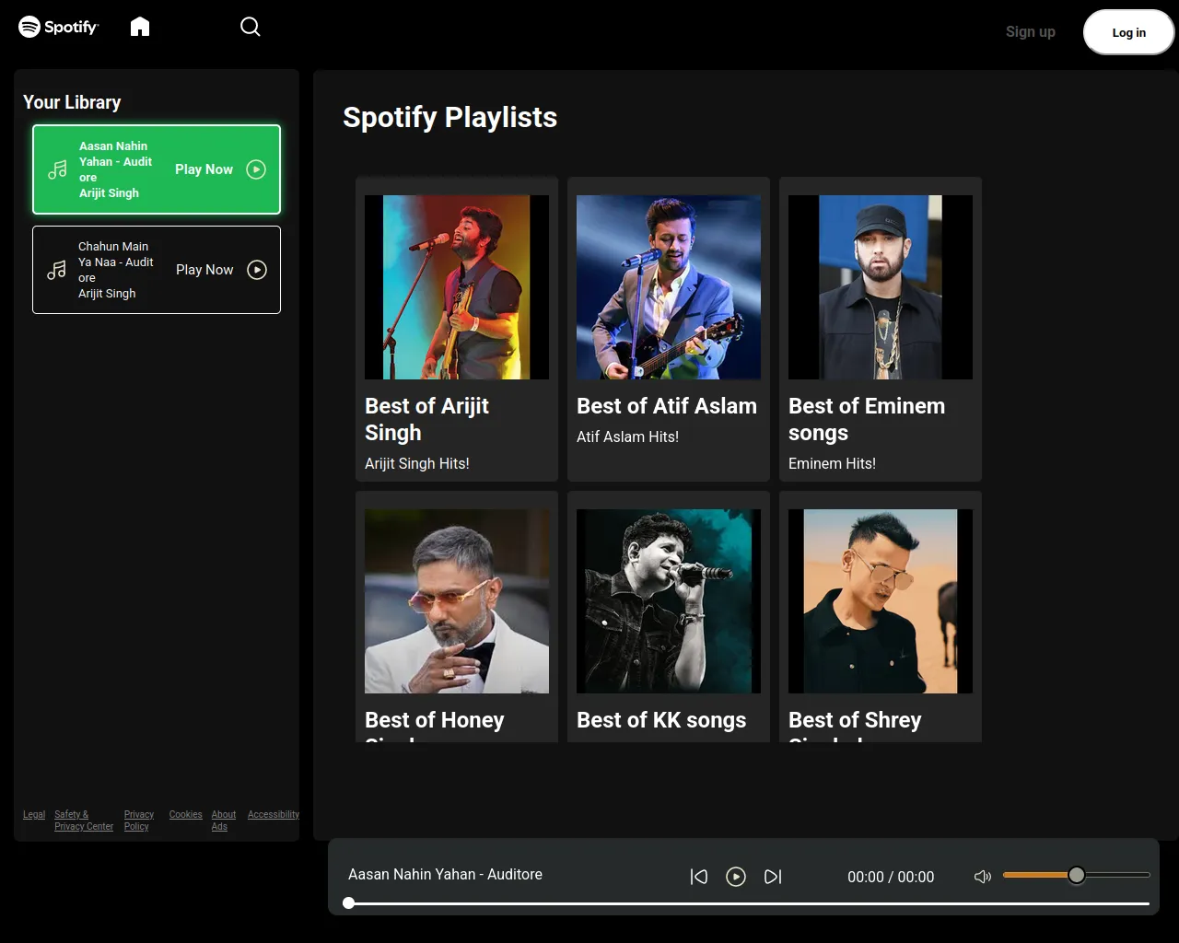Open the Best of Eminem songs cover image

[x=881, y=287]
